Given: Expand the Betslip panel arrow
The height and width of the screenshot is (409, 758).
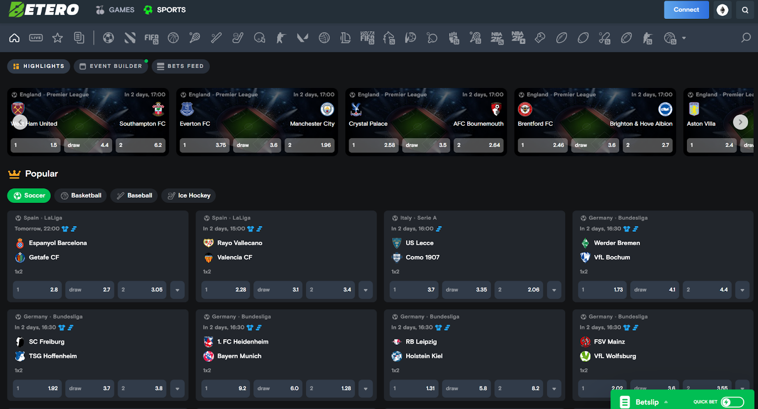Looking at the screenshot, I should 666,402.
